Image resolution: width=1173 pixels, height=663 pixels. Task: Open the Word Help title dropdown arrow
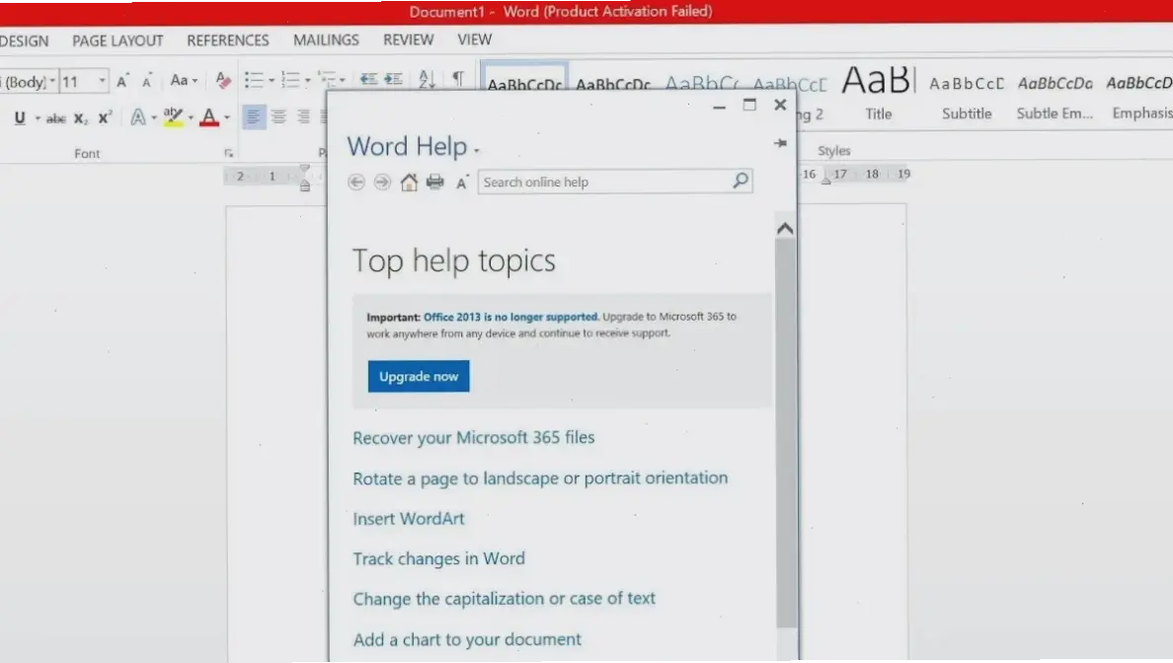pos(477,151)
